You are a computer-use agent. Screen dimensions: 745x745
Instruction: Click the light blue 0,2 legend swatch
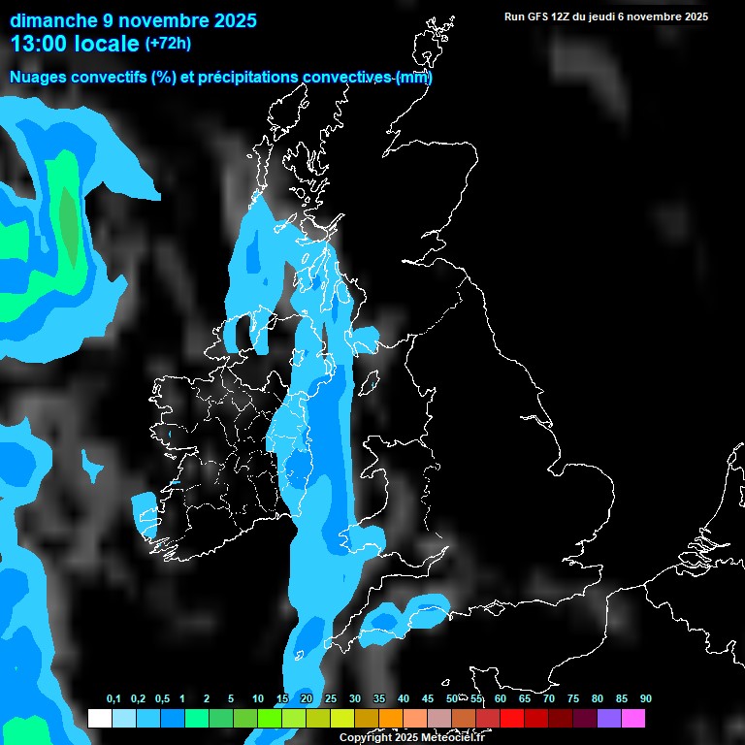(123, 719)
